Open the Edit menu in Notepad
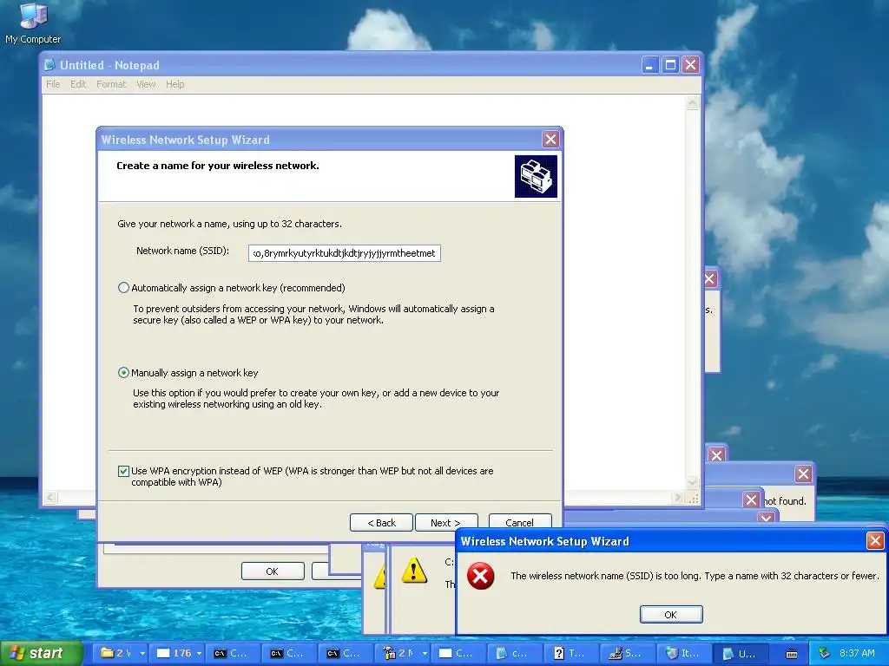This screenshot has width=889, height=666. (78, 84)
